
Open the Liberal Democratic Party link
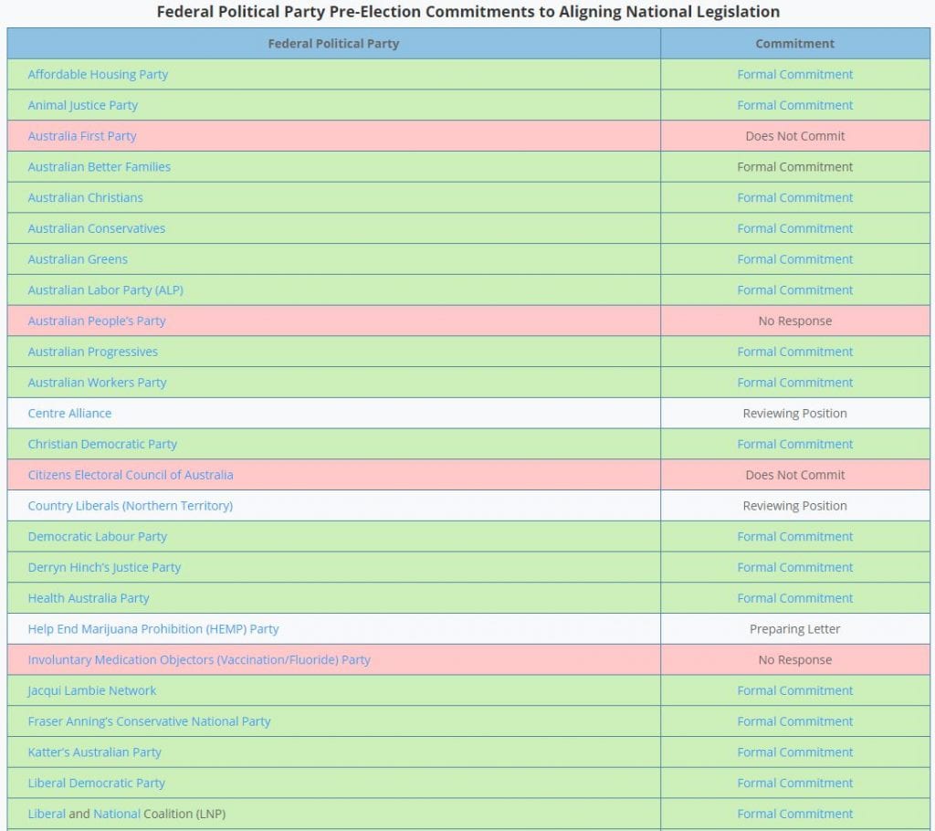[x=96, y=784]
